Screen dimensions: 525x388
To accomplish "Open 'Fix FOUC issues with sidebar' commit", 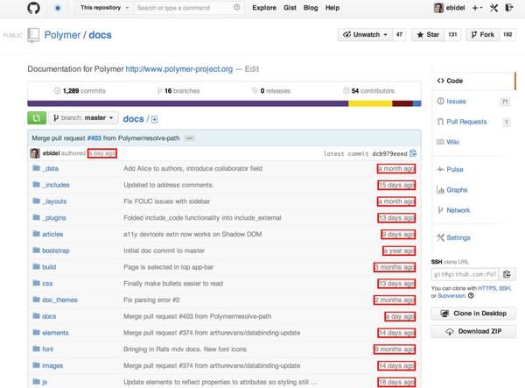I will (167, 201).
